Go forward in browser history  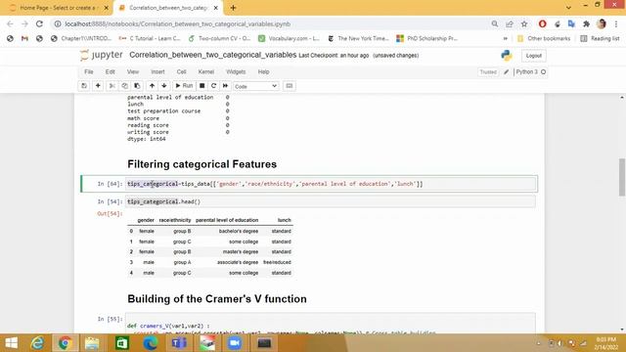24,23
